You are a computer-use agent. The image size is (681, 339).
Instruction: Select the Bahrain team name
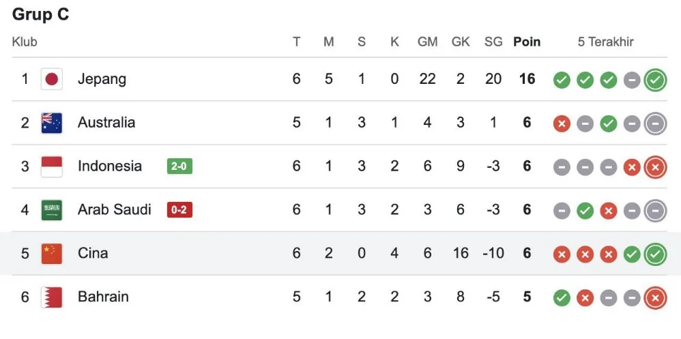point(103,297)
